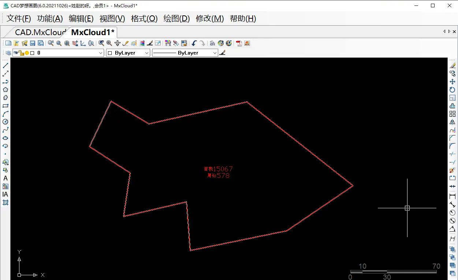This screenshot has height=280, width=458.
Task: Click the Mirror tool
Action: coord(453,122)
